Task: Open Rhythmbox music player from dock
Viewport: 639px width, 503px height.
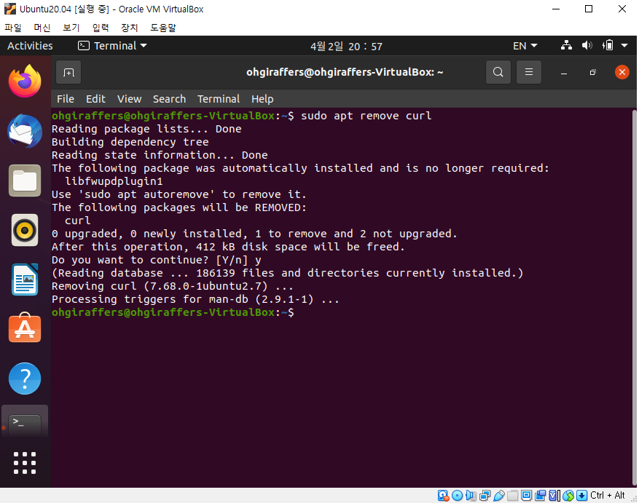Action: (25, 230)
